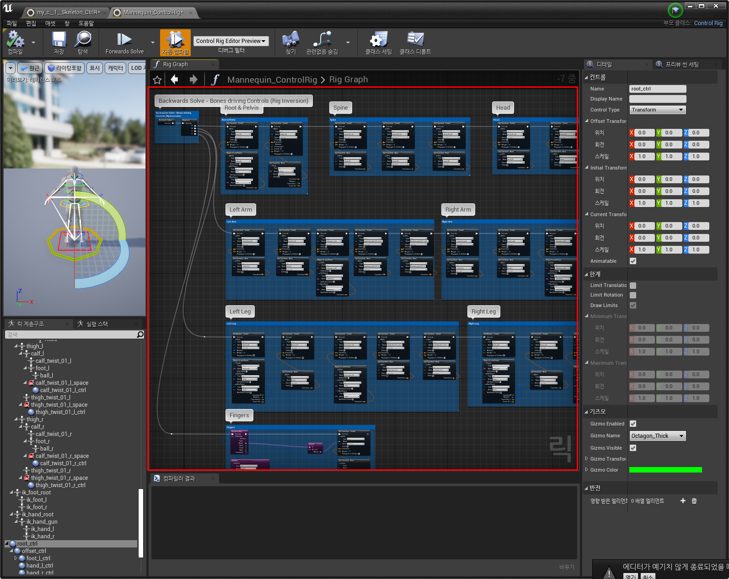Open the Control Type Transform dropdown

pyautogui.click(x=658, y=110)
